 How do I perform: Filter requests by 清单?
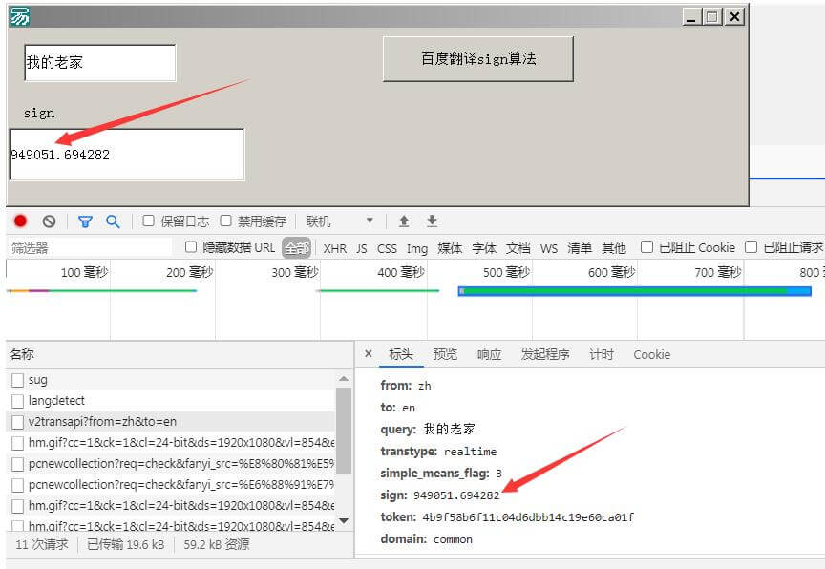580,248
